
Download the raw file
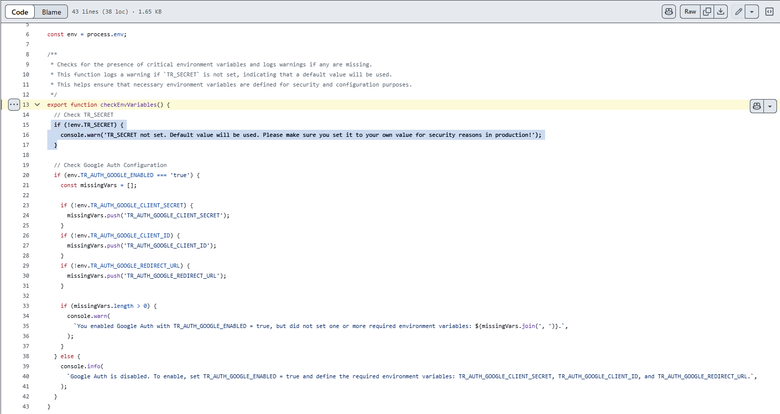721,12
